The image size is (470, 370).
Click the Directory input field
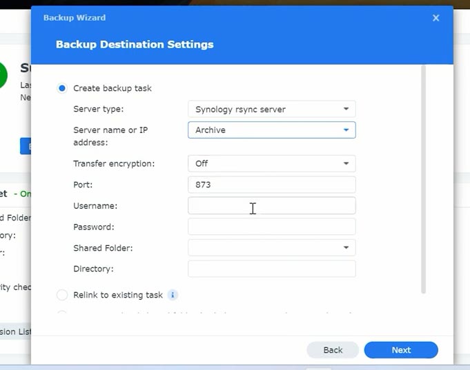[271, 269]
